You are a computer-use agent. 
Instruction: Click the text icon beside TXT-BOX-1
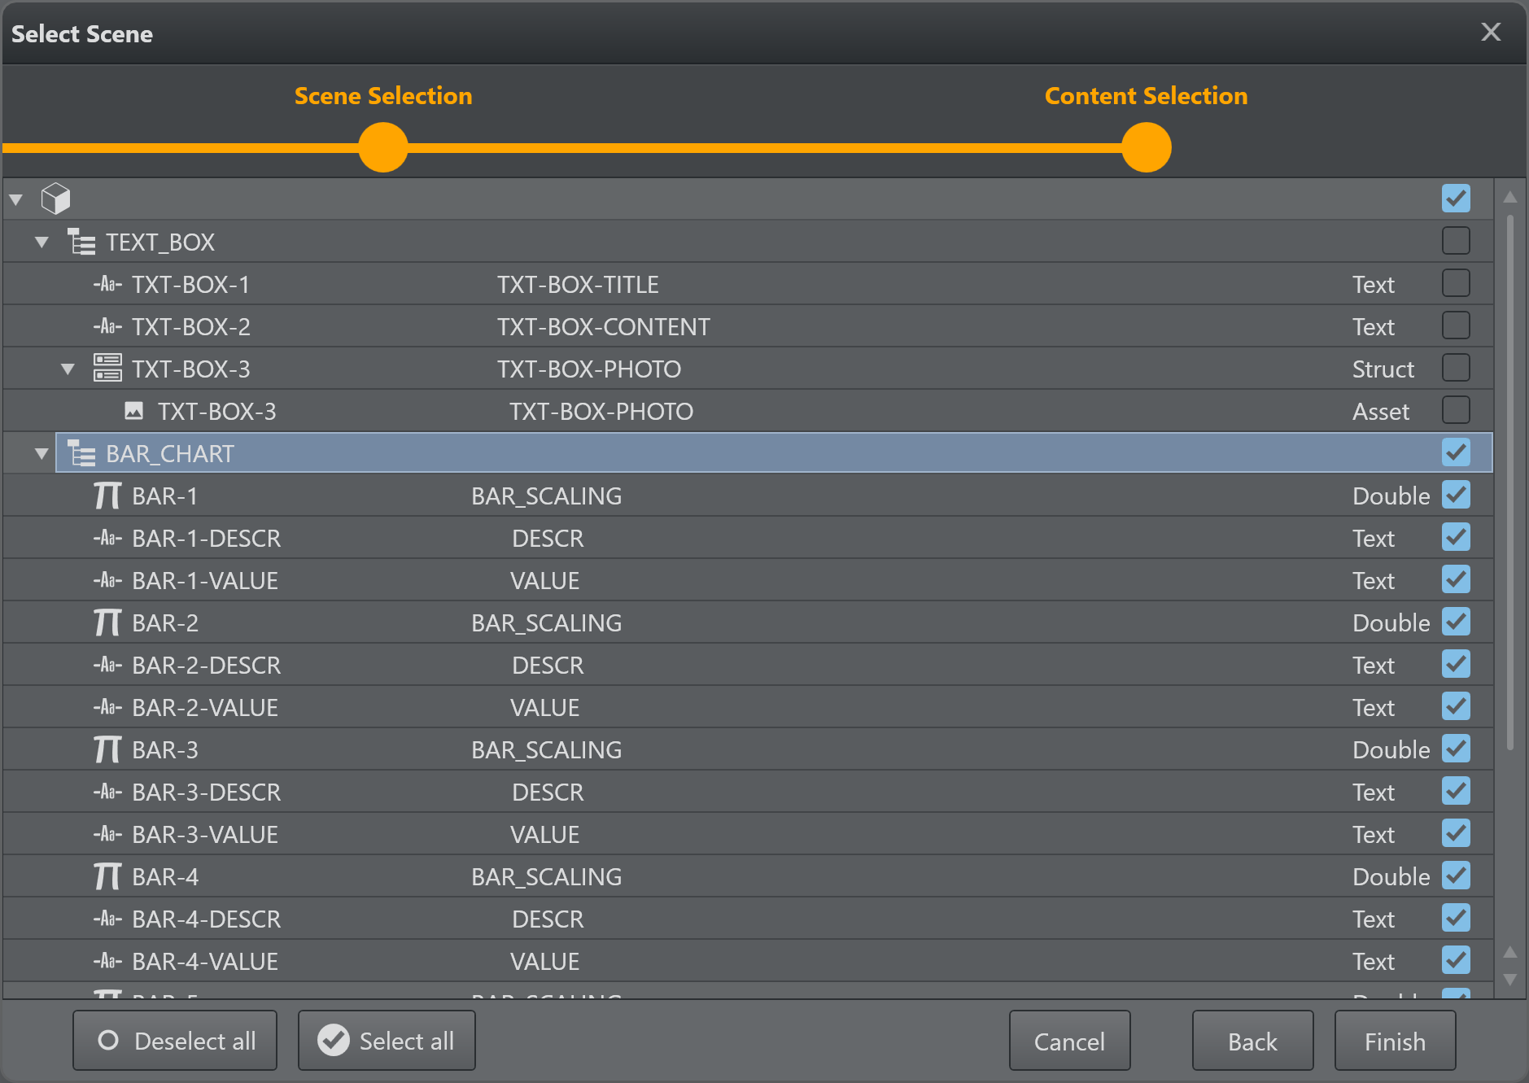(107, 284)
